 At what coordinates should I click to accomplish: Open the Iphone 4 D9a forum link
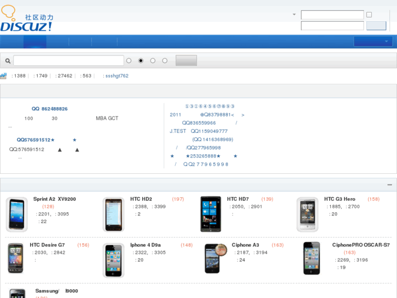click(146, 245)
